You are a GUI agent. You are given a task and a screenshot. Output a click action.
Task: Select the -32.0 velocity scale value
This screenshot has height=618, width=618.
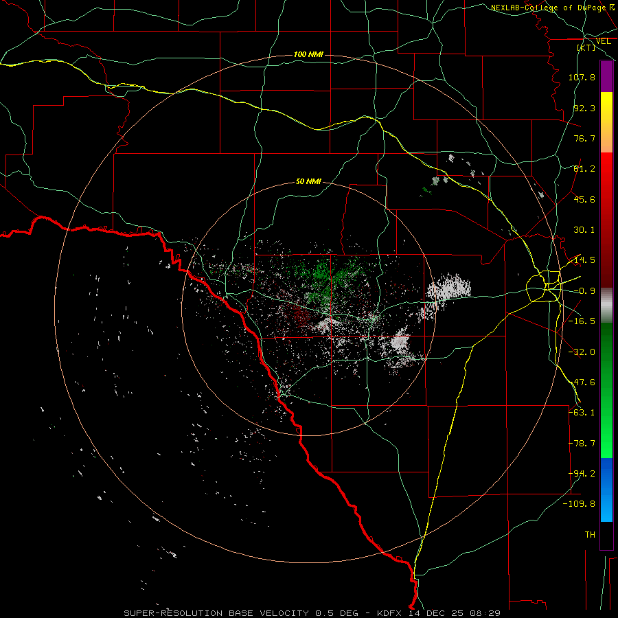582,352
